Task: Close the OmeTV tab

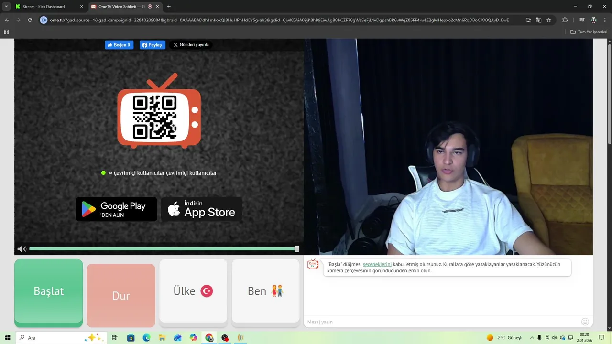Action: [x=157, y=6]
